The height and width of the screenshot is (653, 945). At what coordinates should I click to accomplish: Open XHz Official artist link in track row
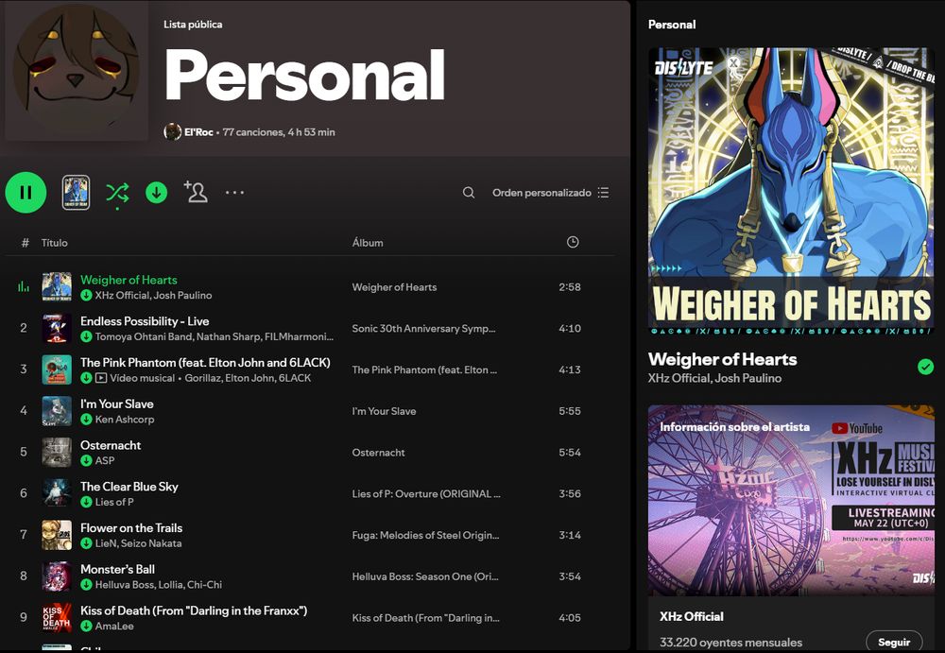122,296
